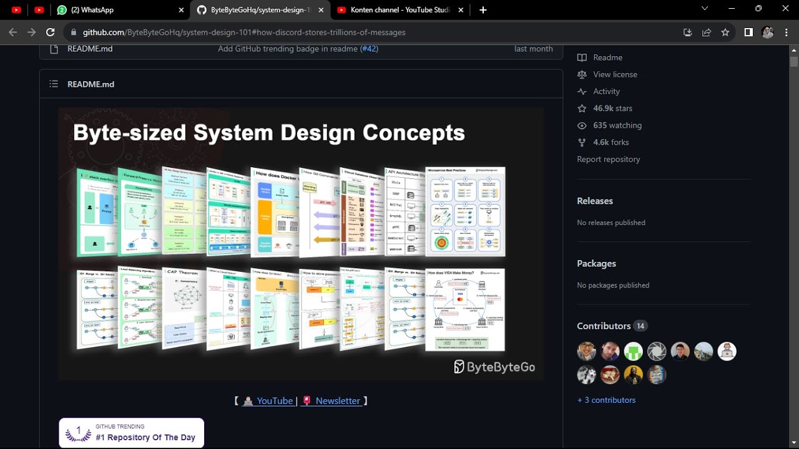Viewport: 799px width, 449px height.
Task: Open the tab search chevron dropdown
Action: point(705,9)
